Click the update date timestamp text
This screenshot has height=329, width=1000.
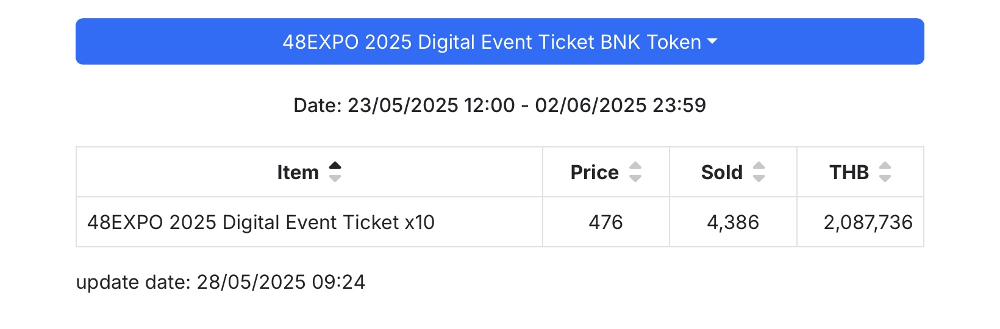pyautogui.click(x=221, y=282)
